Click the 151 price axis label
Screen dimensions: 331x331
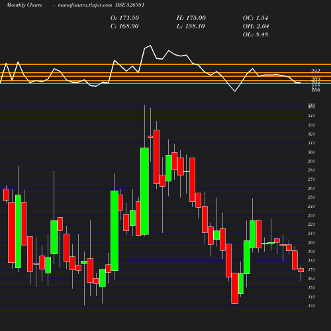pos(311,288)
